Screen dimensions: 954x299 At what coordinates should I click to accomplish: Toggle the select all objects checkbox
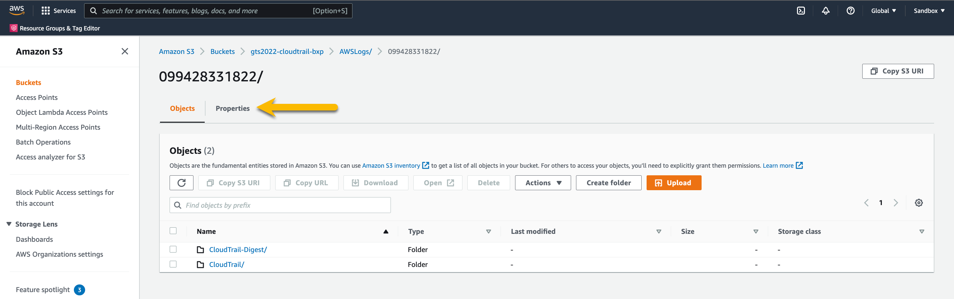coord(173,231)
